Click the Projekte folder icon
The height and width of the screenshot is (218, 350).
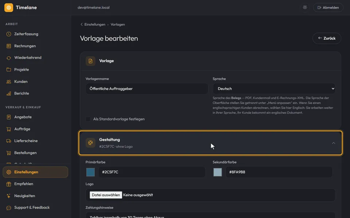tap(9, 70)
